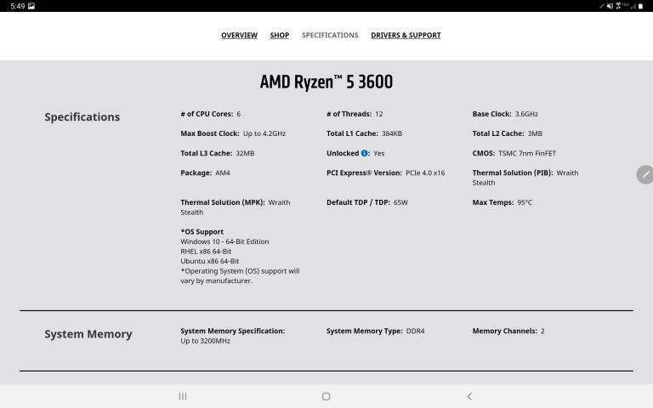
Task: Click the 'Thermal Solution (MPK)' entry
Action: (x=236, y=207)
